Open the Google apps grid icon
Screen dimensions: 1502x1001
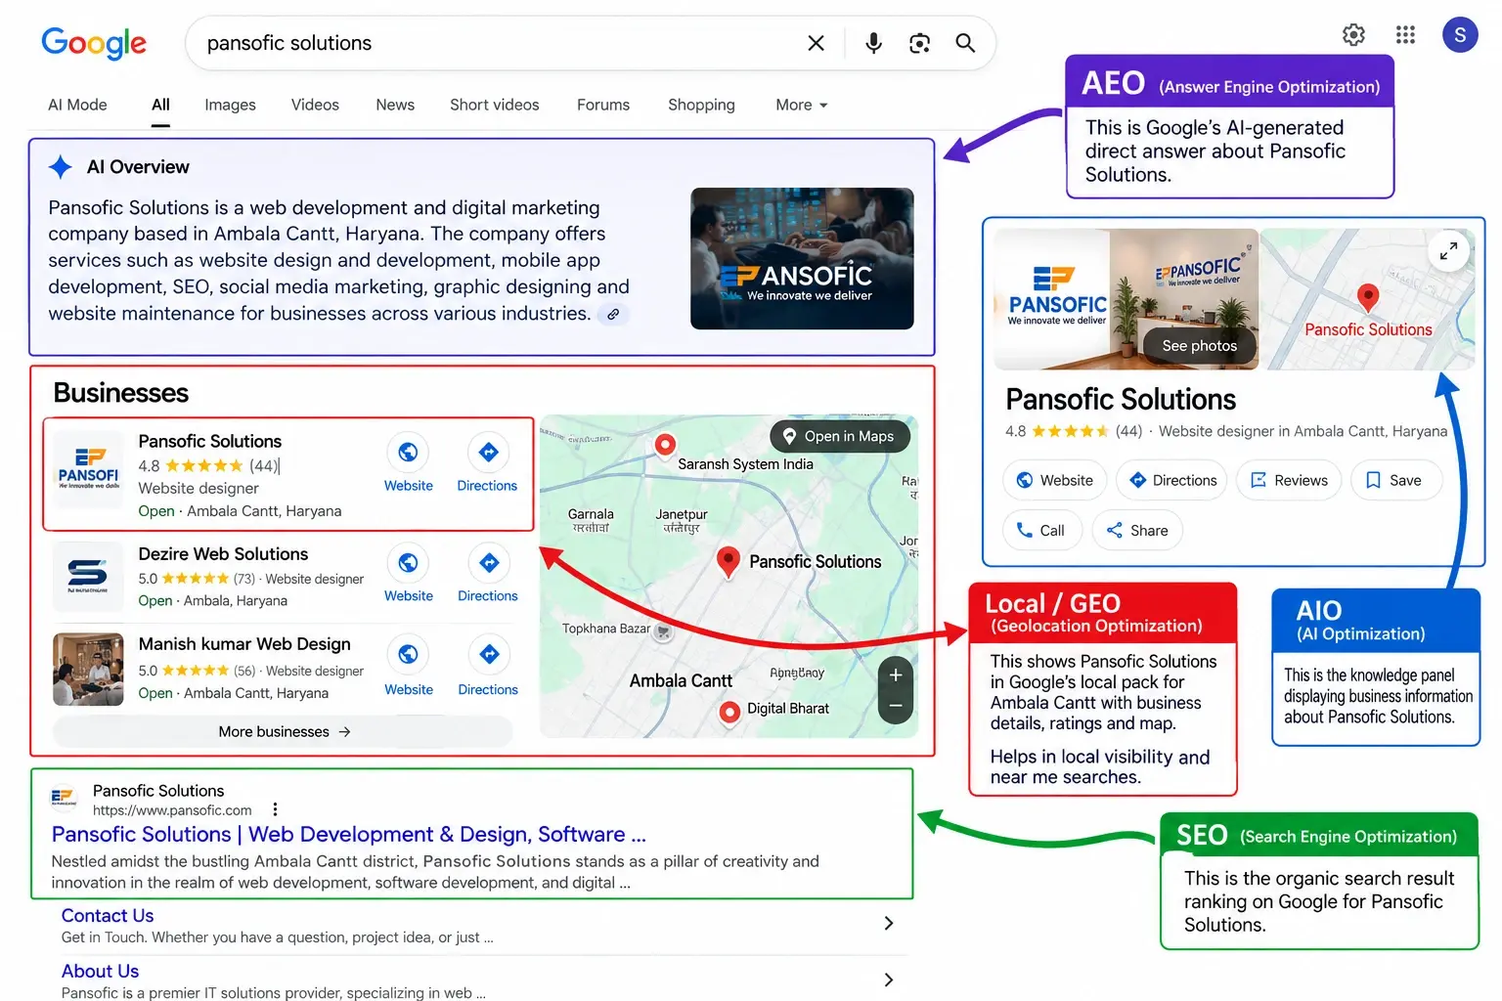1405,35
